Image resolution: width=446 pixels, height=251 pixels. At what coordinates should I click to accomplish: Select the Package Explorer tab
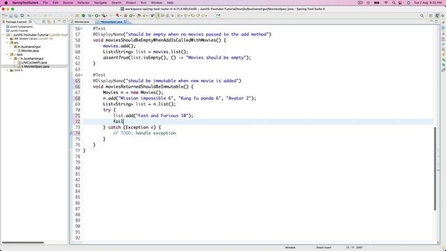click(17, 22)
